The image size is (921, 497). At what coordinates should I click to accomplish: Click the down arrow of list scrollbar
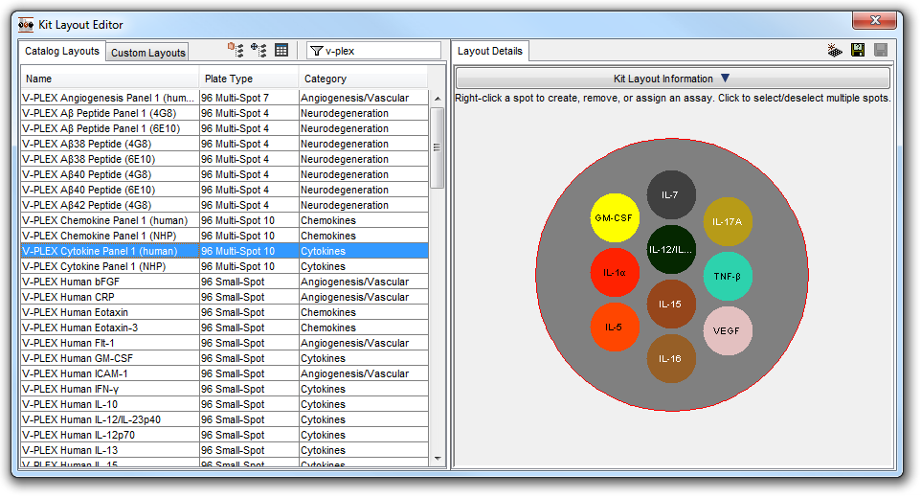coord(438,459)
